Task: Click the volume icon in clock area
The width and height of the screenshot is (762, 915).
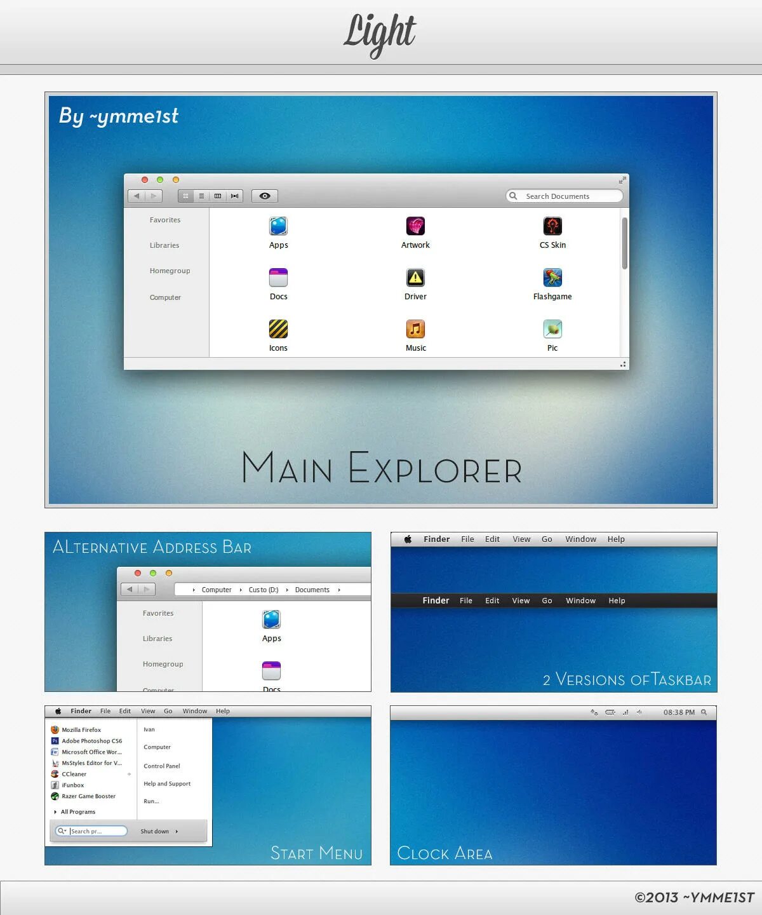Action: coord(639,712)
